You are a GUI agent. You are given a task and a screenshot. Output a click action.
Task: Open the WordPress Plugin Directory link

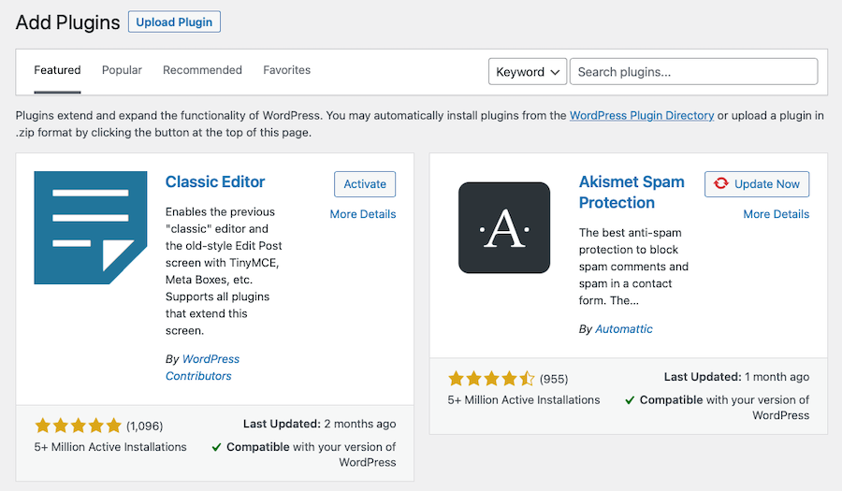pyautogui.click(x=642, y=115)
